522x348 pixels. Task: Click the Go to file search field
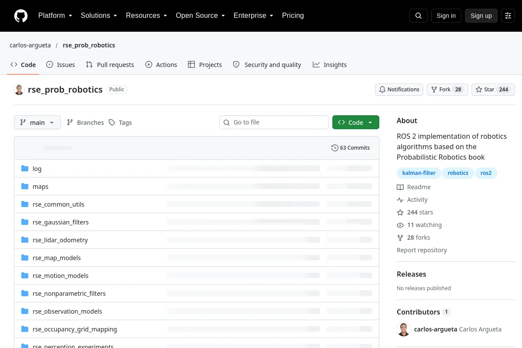pos(274,123)
